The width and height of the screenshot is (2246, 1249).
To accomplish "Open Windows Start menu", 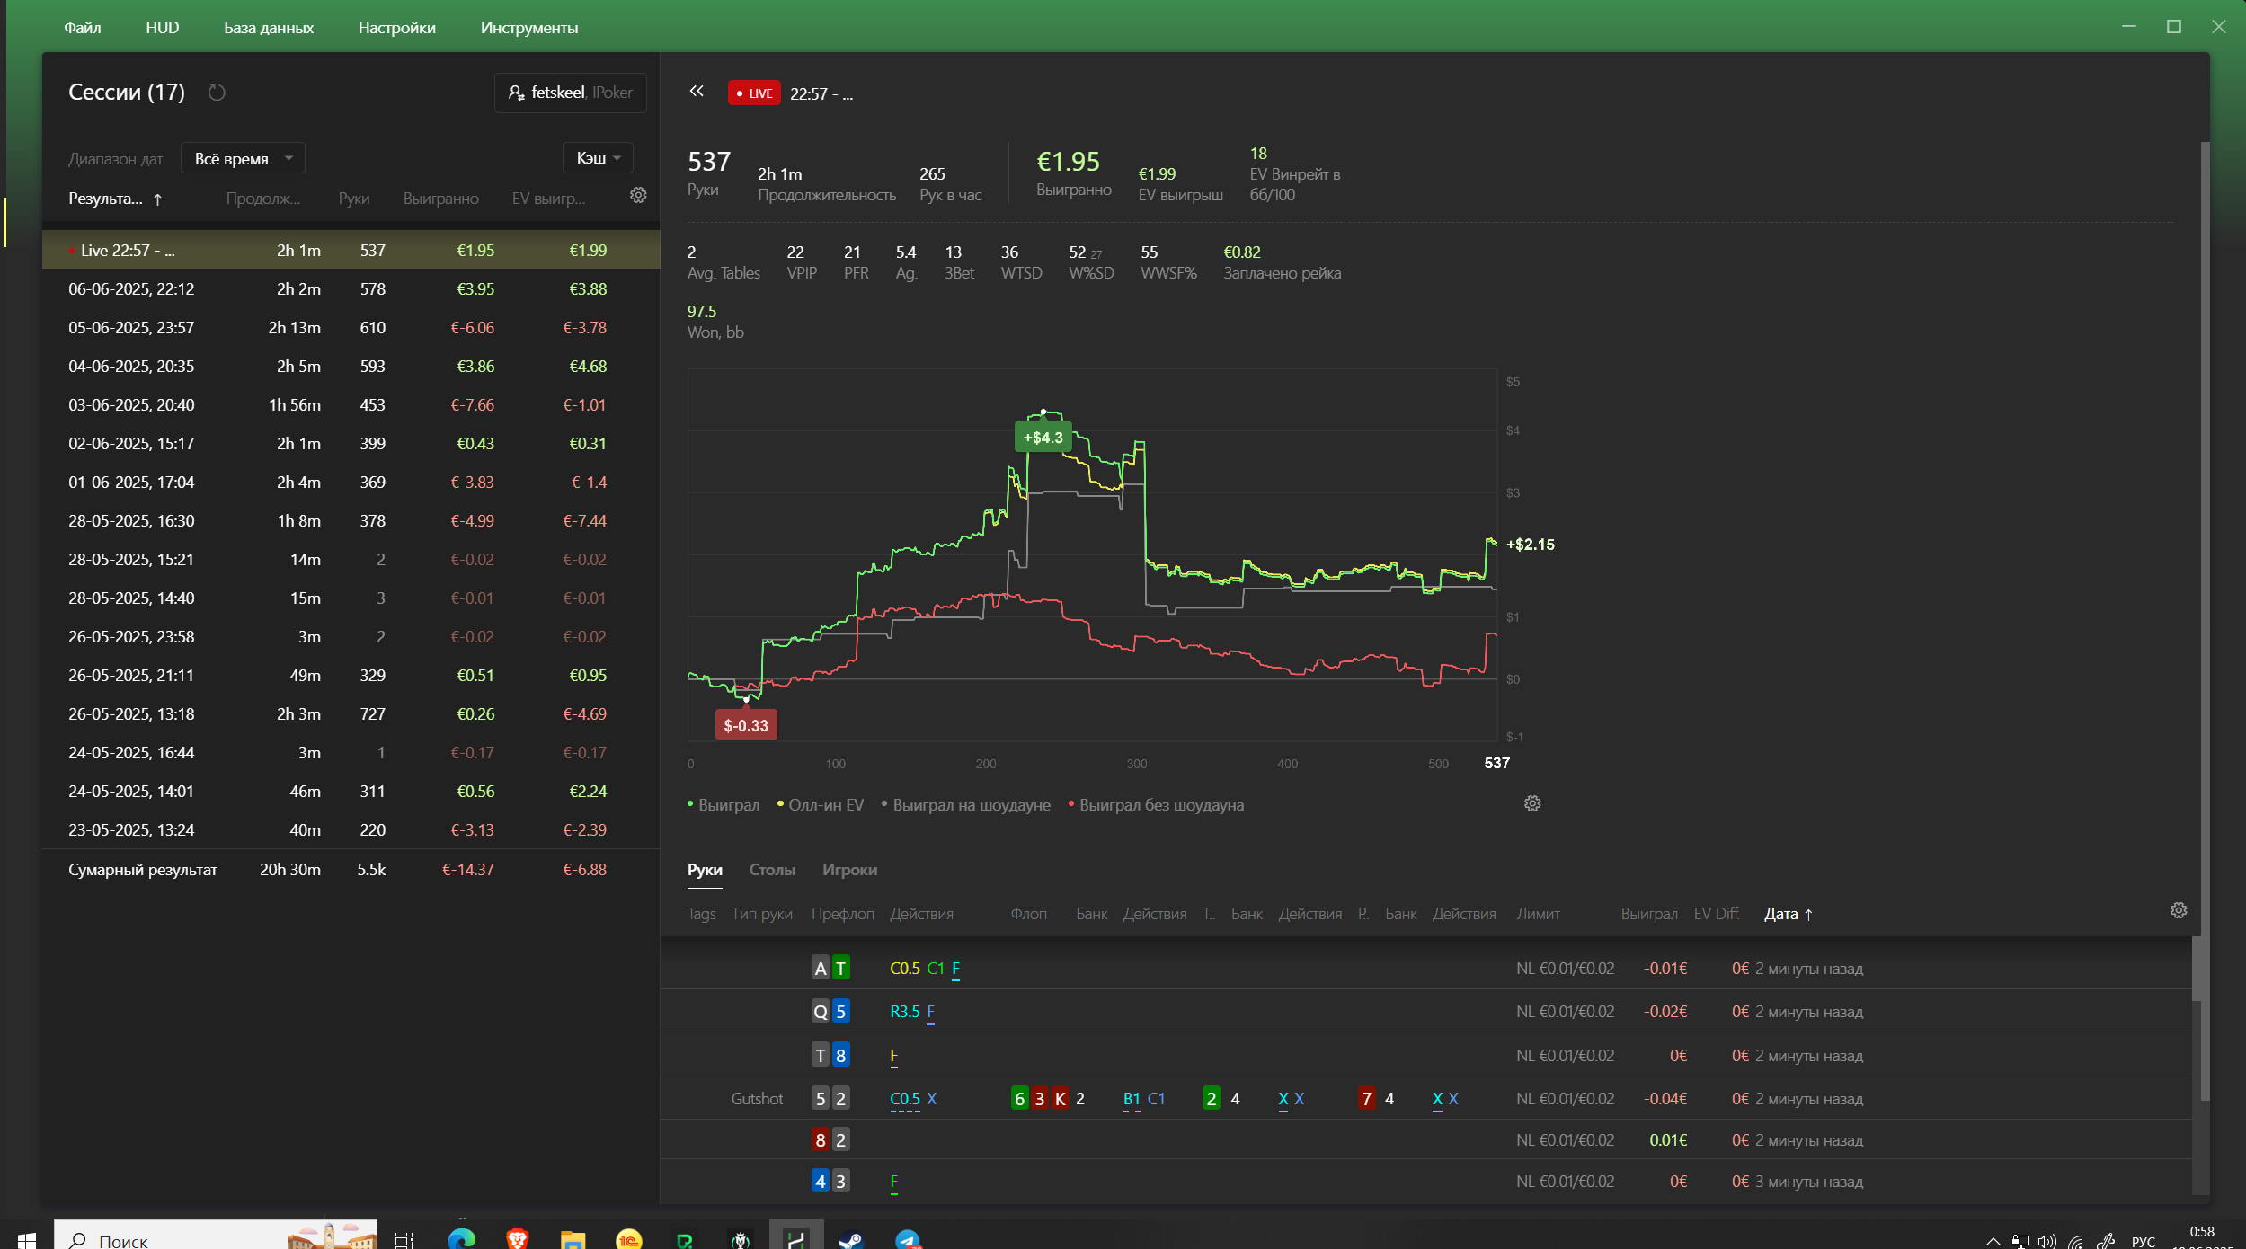I will 26,1240.
